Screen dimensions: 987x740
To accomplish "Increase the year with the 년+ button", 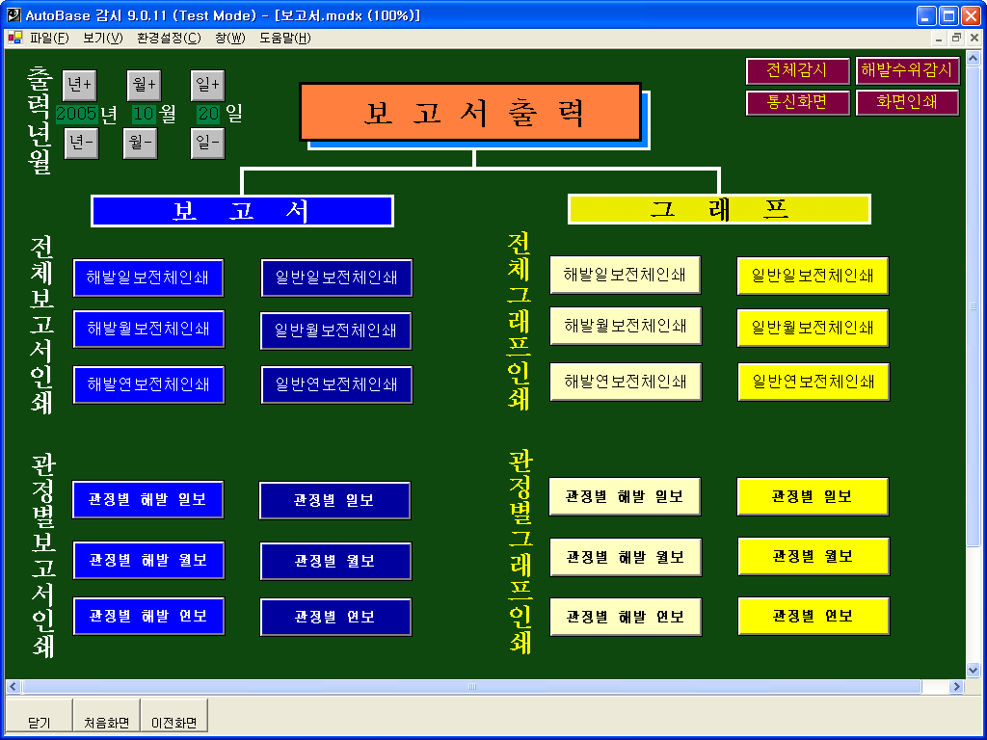I will (80, 85).
